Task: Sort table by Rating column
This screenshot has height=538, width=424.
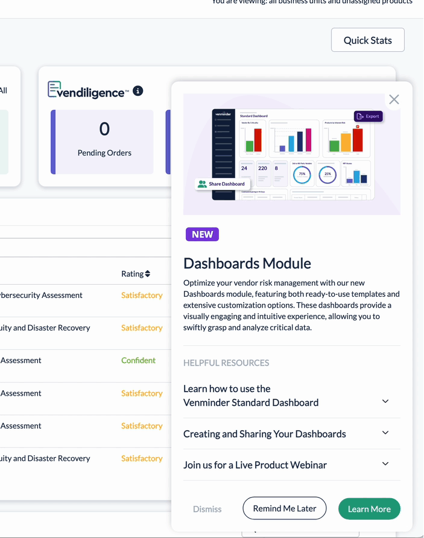Action: [136, 274]
